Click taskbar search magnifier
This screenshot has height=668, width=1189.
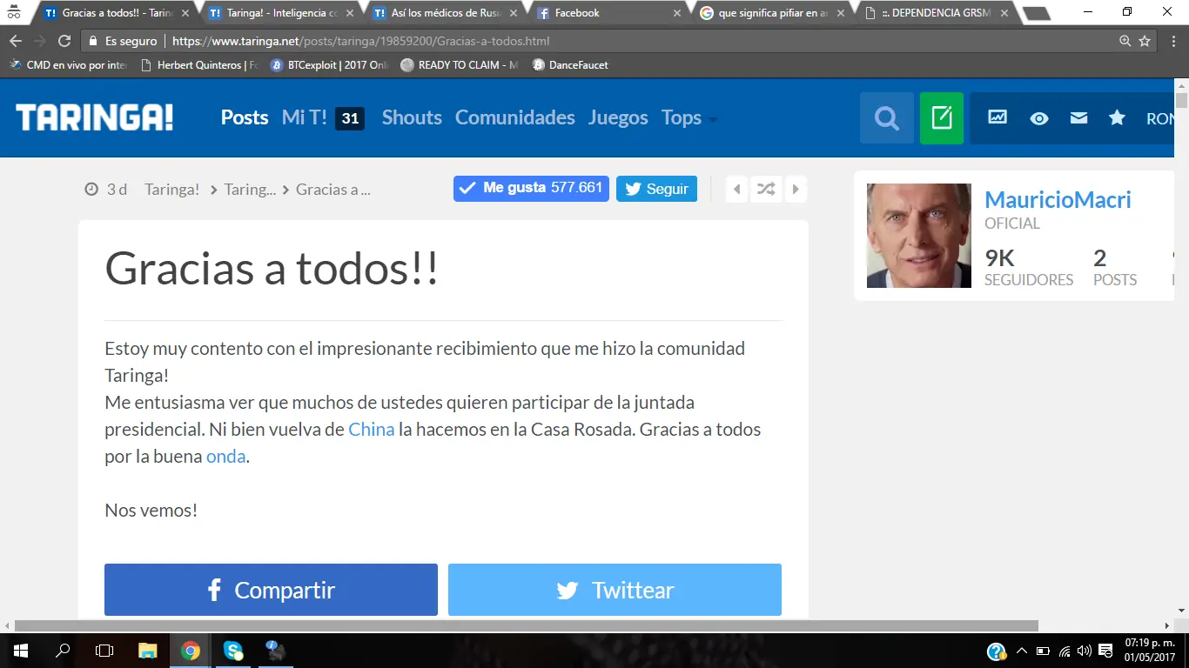click(63, 651)
